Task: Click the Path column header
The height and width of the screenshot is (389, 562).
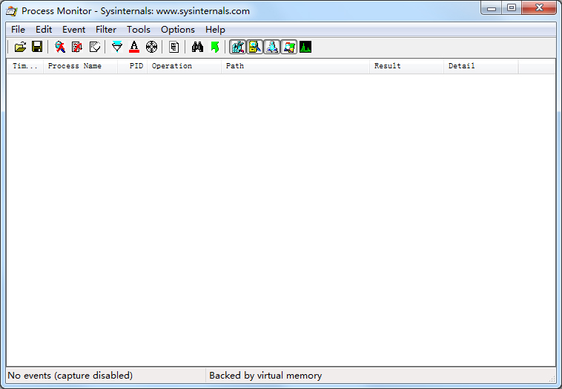Action: pyautogui.click(x=295, y=66)
